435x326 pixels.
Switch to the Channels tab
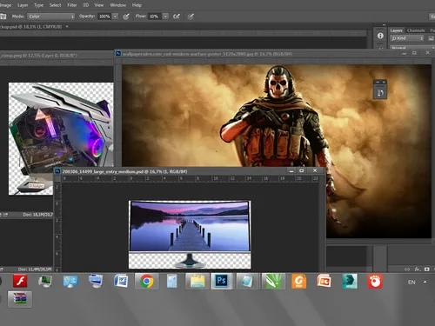(416, 30)
